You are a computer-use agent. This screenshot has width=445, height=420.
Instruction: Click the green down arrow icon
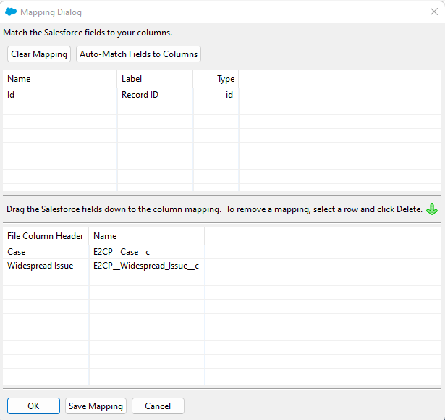point(432,209)
